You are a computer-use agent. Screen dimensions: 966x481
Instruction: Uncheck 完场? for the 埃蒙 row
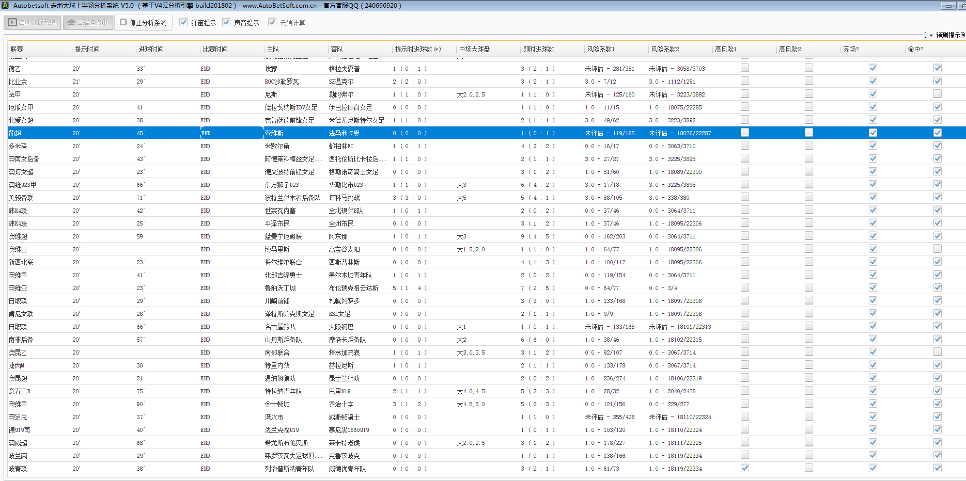872,68
